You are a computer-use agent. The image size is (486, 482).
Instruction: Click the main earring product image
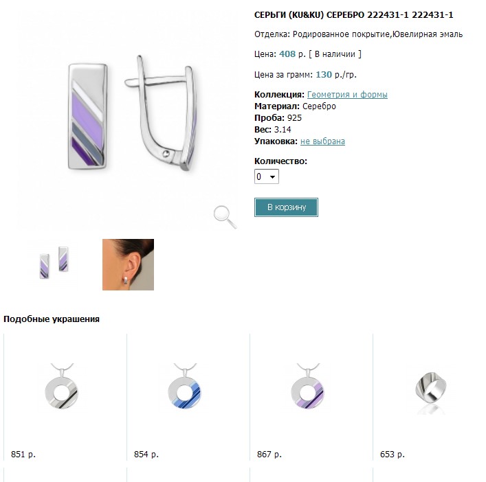tap(130, 115)
